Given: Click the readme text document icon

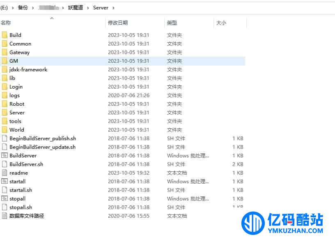Looking at the screenshot, I should click(x=5, y=173).
